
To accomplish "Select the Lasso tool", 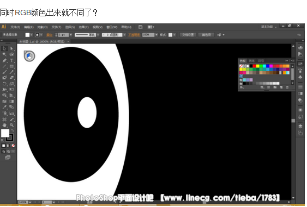I will tap(11, 54).
